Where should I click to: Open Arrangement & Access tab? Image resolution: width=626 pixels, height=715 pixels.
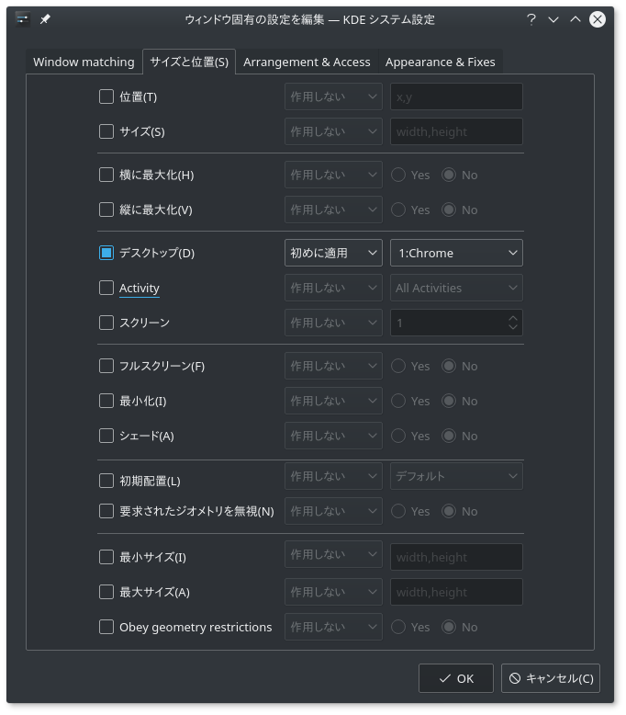(x=307, y=62)
